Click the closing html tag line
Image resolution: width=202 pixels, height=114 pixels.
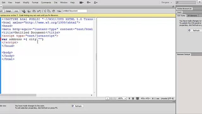(x=8, y=59)
